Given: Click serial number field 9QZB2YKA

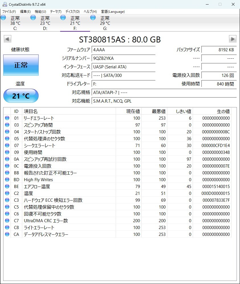Looking at the screenshot, I should pos(123,58).
